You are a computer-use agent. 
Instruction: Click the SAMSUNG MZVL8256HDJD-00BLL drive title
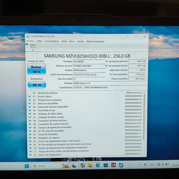click(x=87, y=56)
